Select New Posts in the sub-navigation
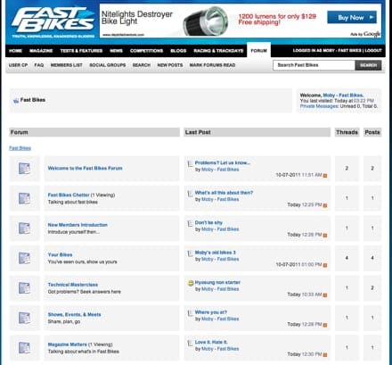Image resolution: width=392 pixels, height=365 pixels. point(170,65)
